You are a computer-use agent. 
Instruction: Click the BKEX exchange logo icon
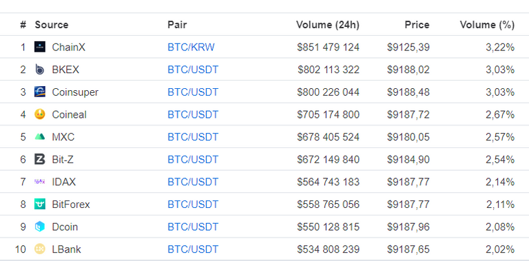[x=40, y=70]
